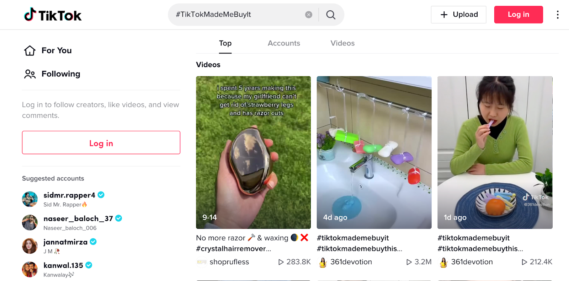
Task: Click the caption hashtags under the 1d ago video
Action: (480, 243)
